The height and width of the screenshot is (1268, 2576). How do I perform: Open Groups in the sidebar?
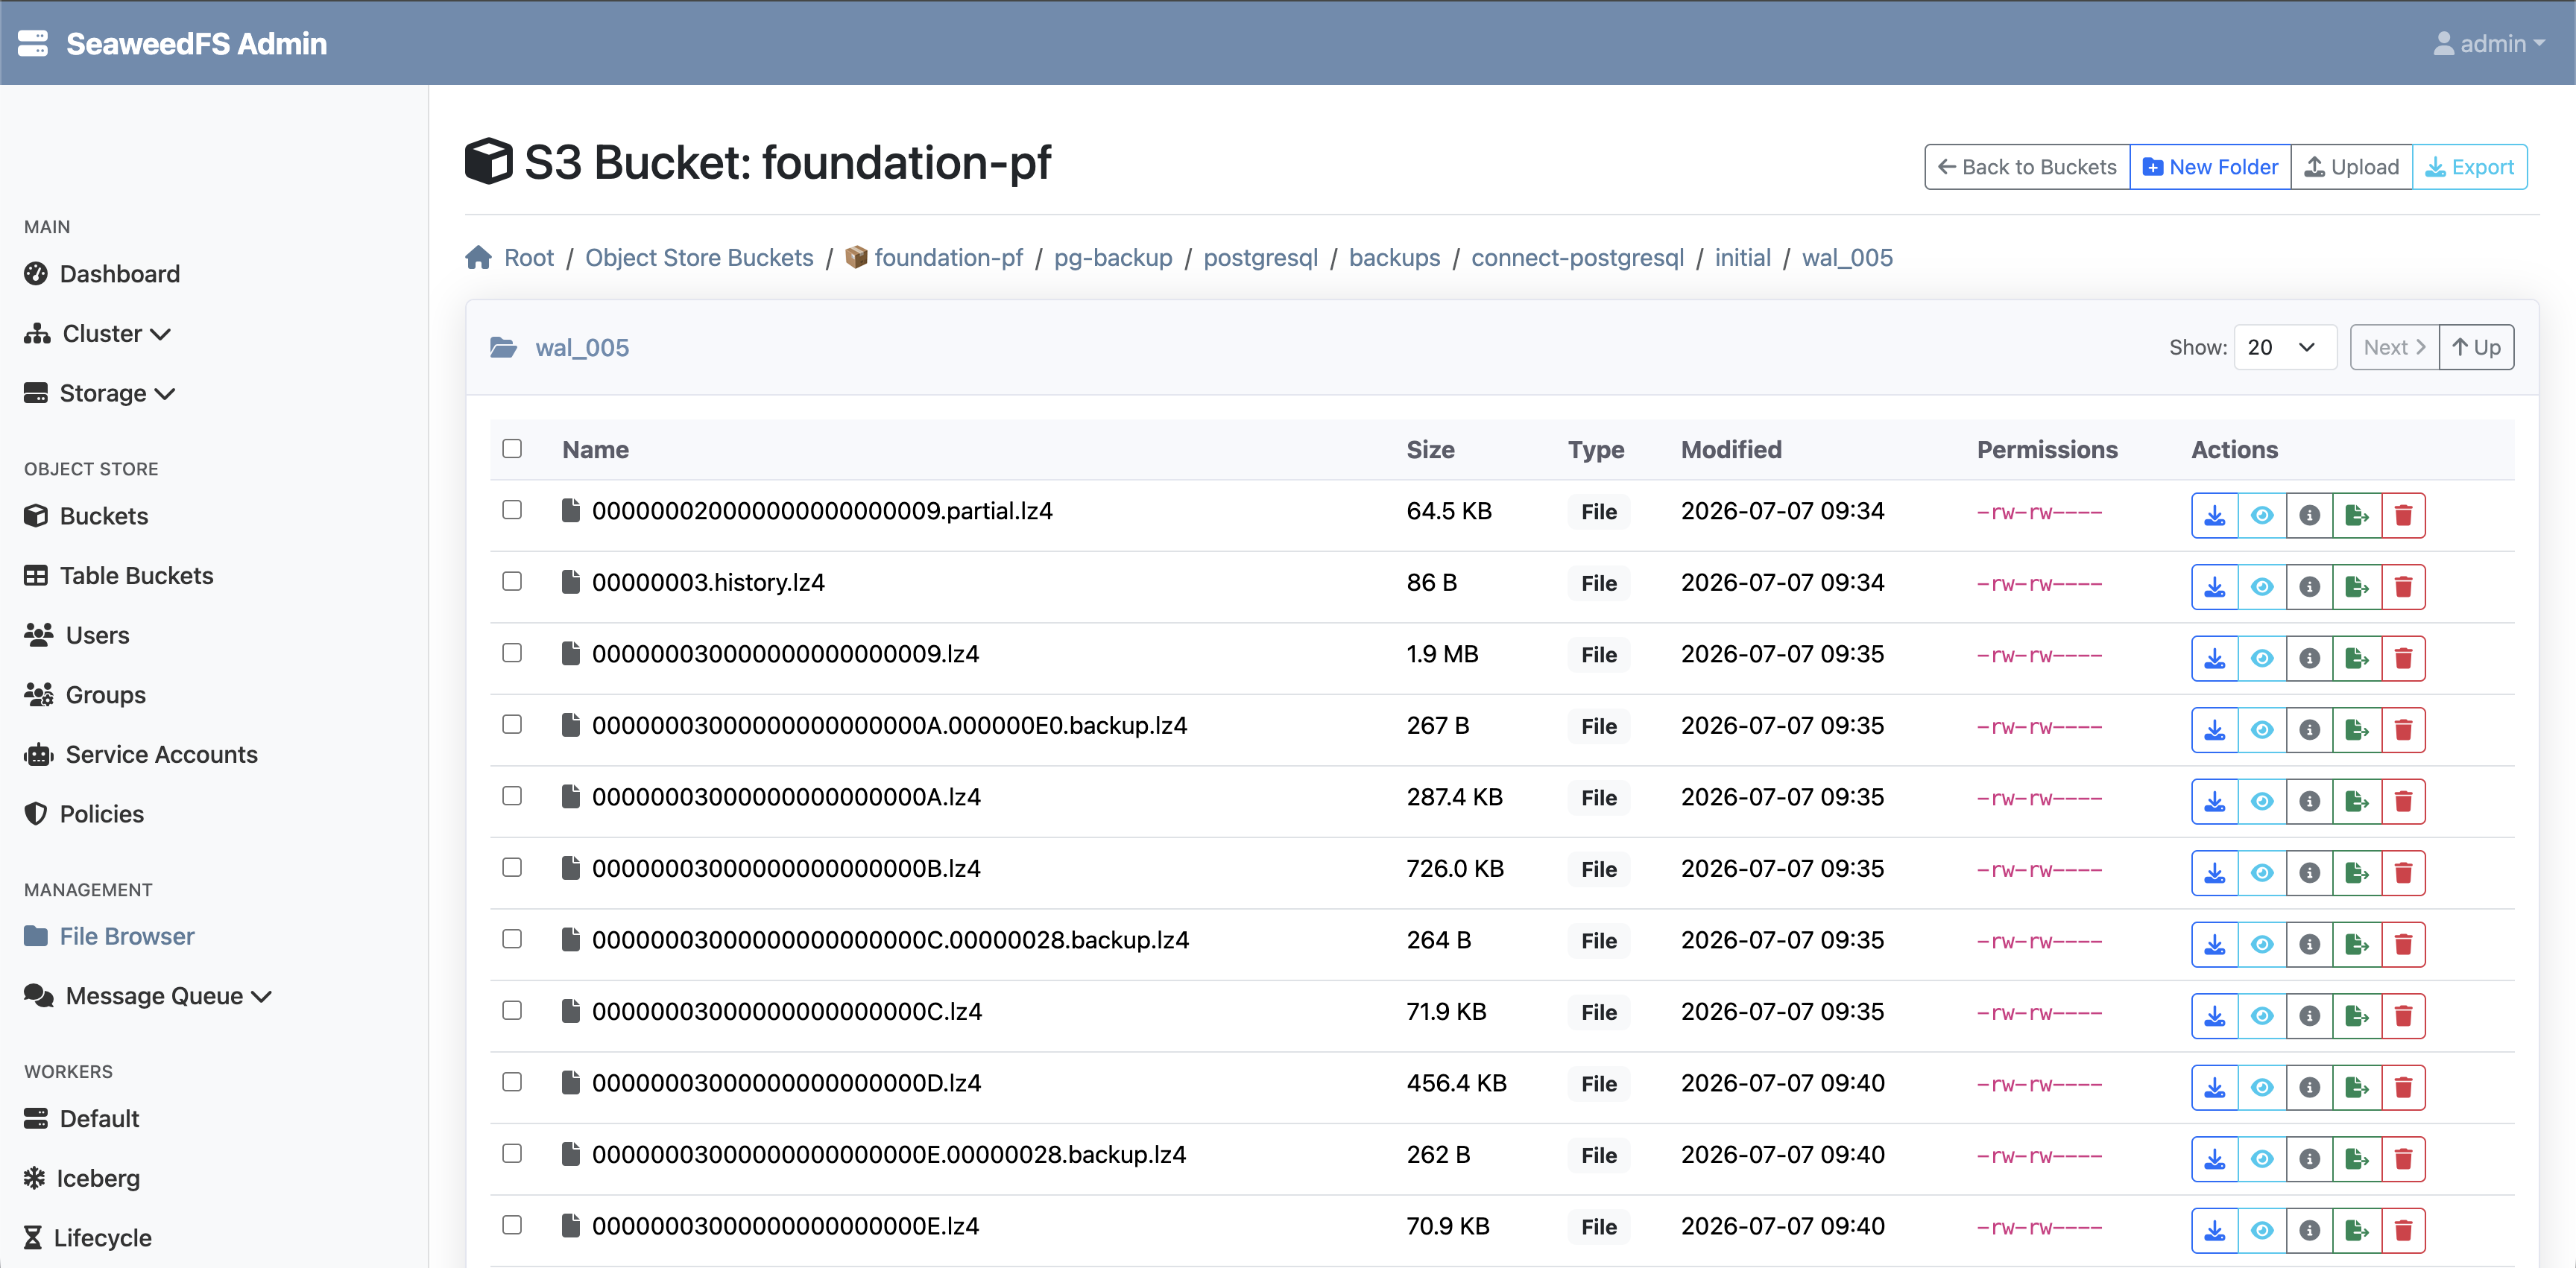[85, 695]
